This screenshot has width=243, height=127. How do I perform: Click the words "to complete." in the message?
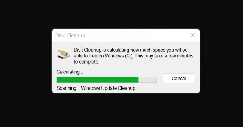click(x=86, y=62)
